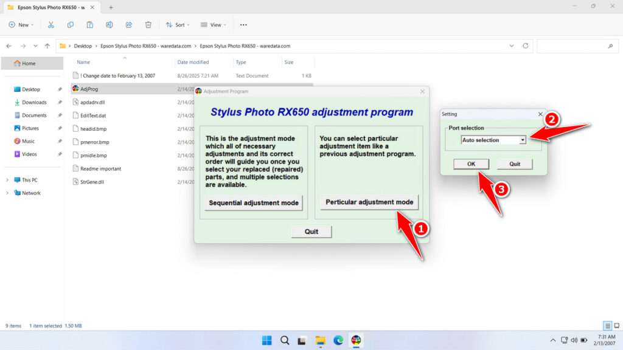Go forward with the forward arrow
Viewport: 623px width, 350px height.
tap(23, 46)
